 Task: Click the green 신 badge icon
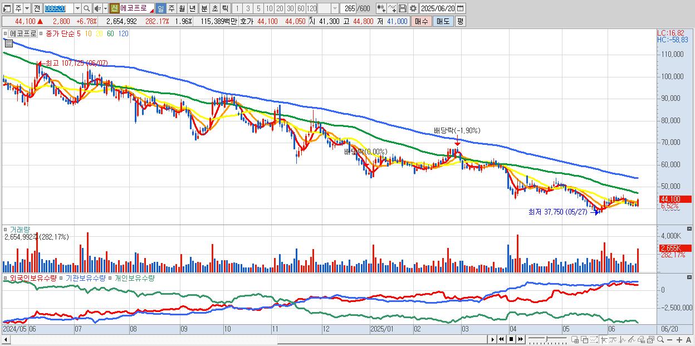pyautogui.click(x=114, y=8)
